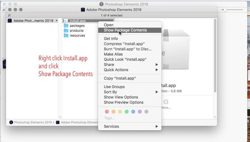Select the Install.app file row

point(88,21)
